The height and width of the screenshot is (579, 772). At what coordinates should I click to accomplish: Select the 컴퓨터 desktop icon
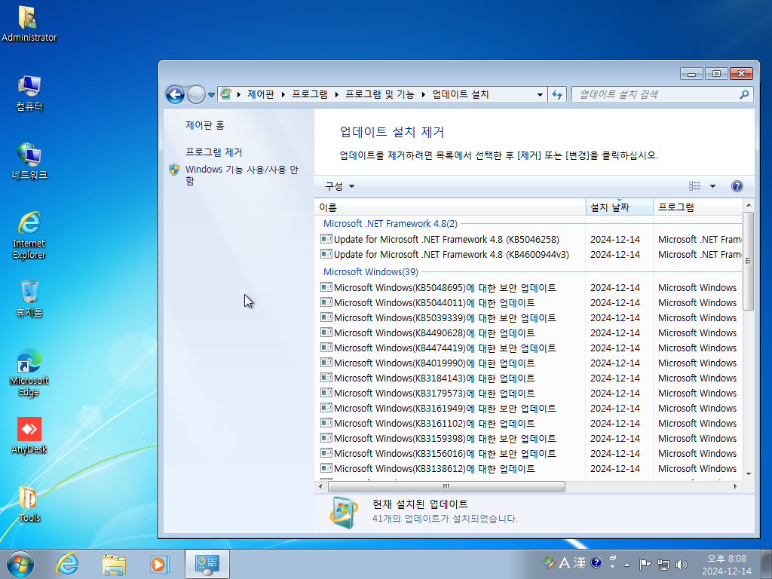click(29, 93)
